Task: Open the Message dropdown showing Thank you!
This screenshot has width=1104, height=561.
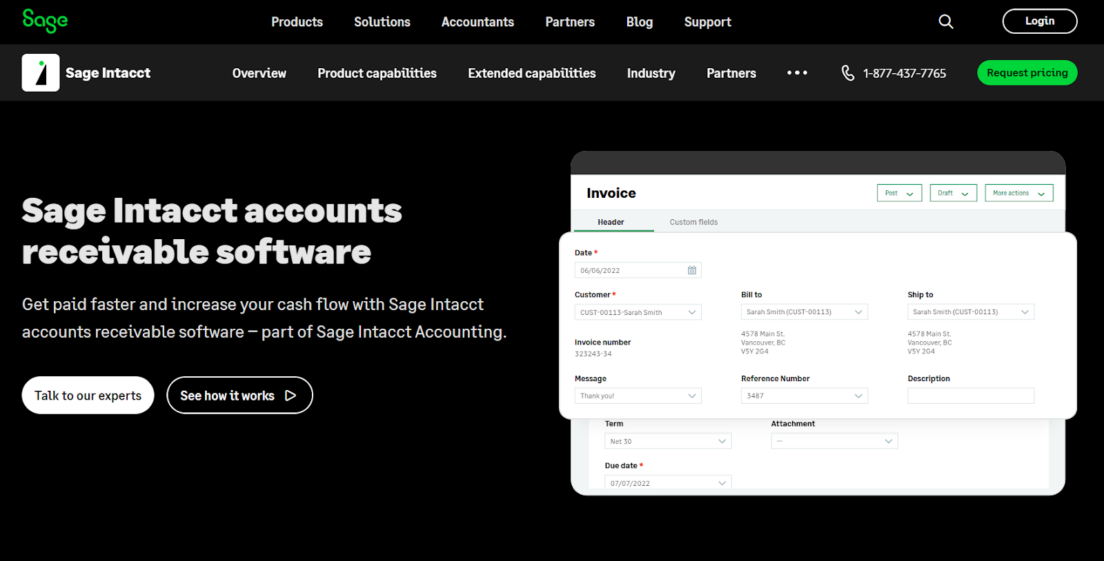Action: point(638,396)
